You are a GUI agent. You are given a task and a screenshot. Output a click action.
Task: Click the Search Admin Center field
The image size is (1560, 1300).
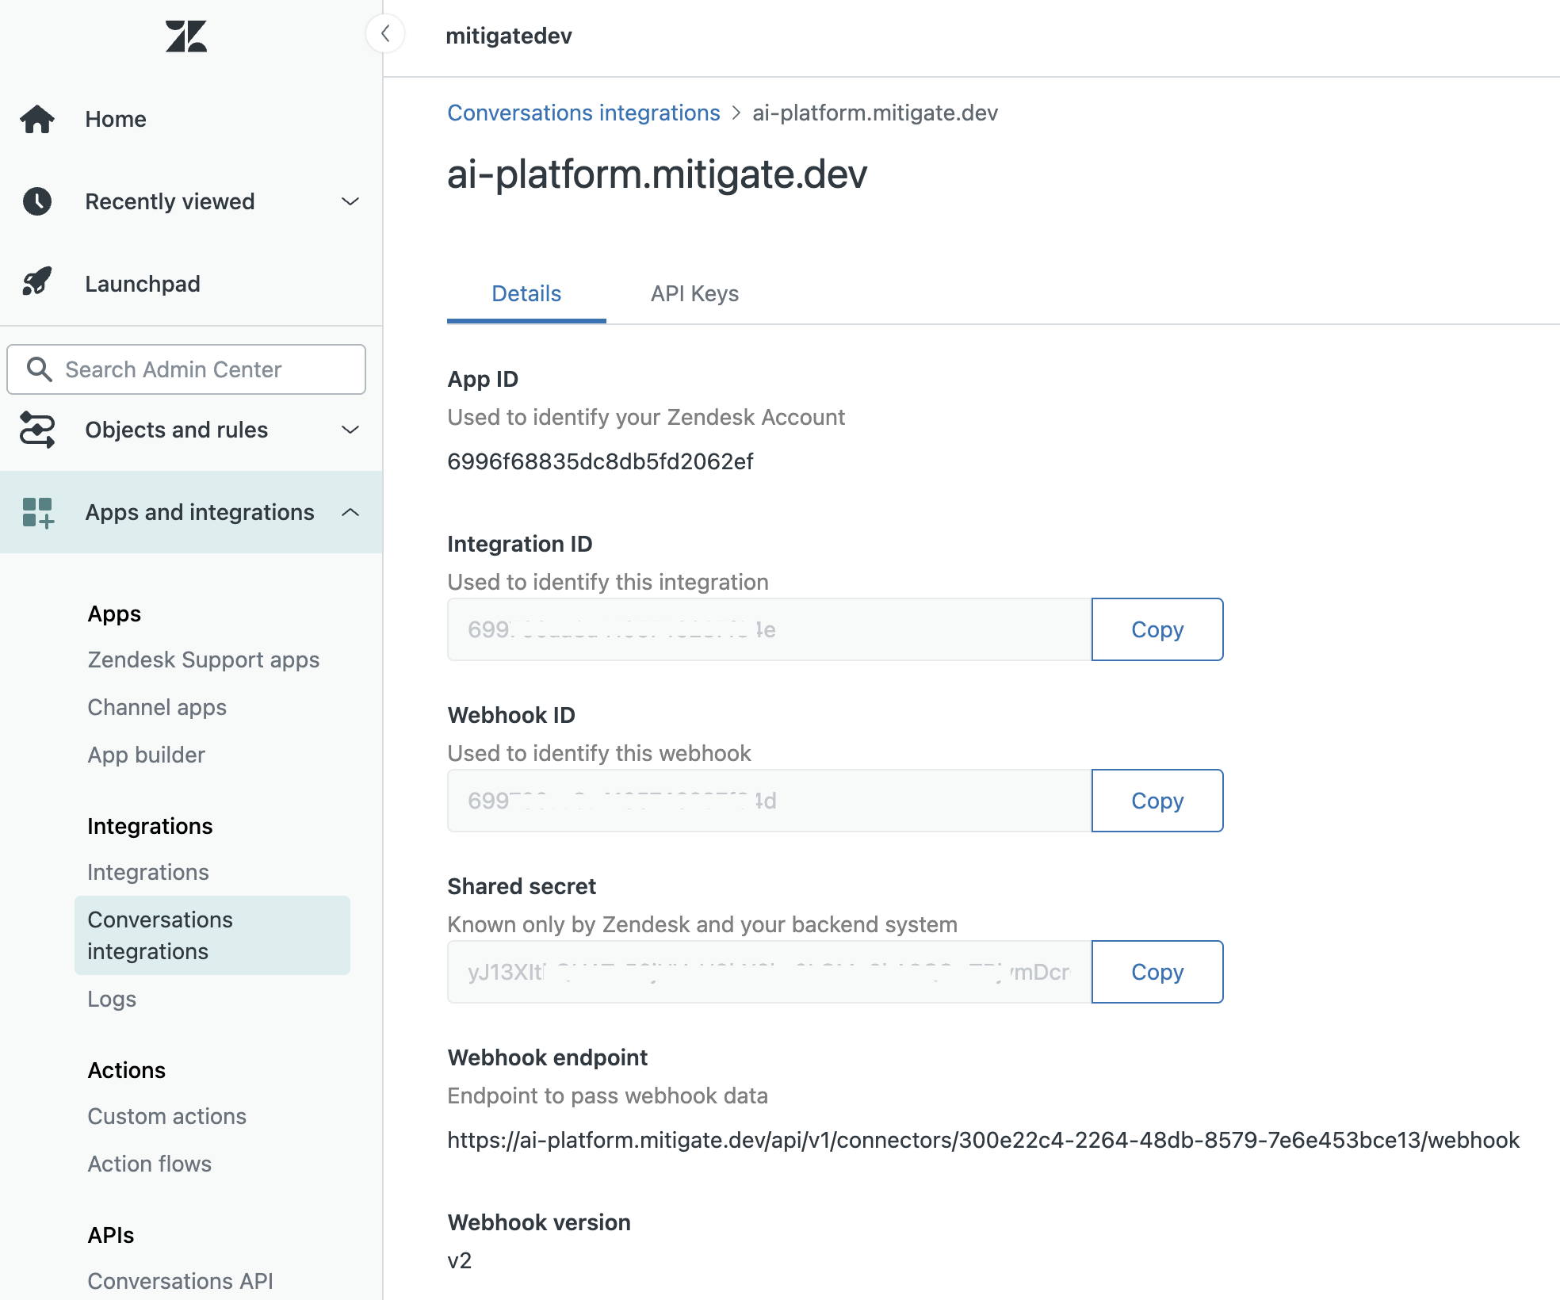185,369
